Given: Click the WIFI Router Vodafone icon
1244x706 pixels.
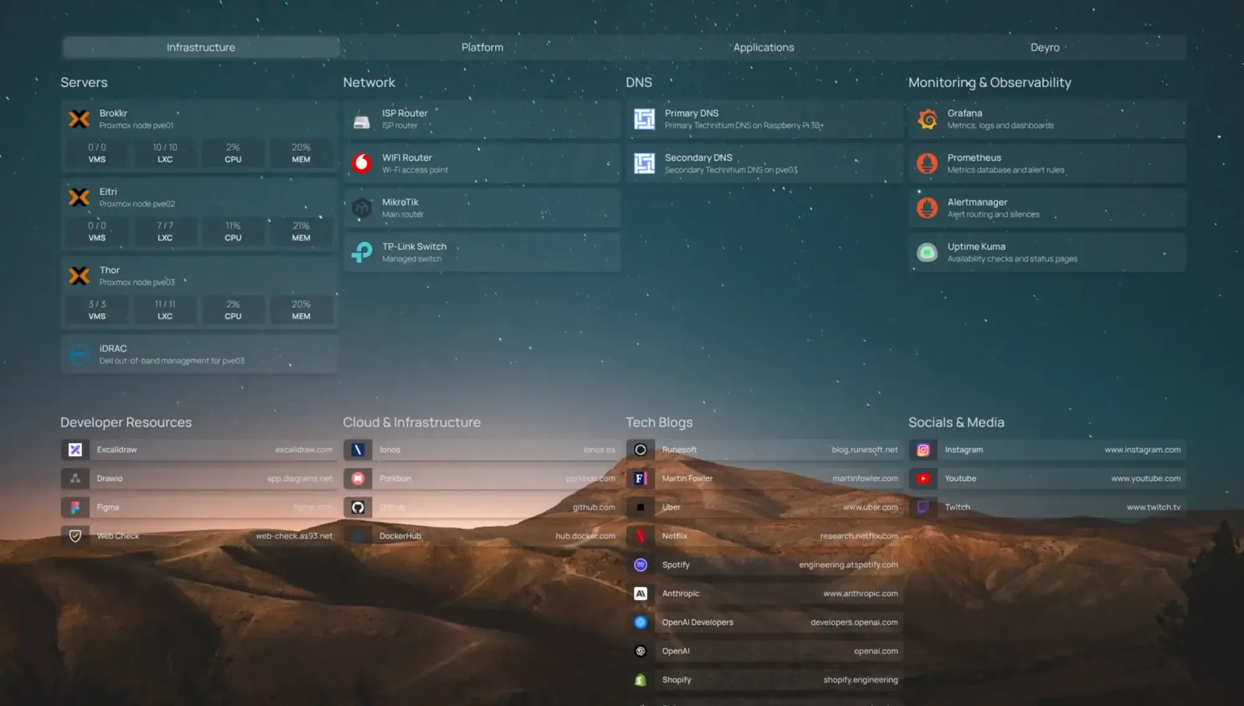Looking at the screenshot, I should 361,163.
